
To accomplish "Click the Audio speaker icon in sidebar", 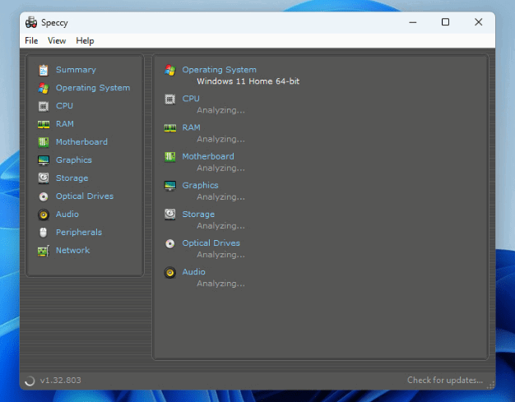I will [x=44, y=215].
